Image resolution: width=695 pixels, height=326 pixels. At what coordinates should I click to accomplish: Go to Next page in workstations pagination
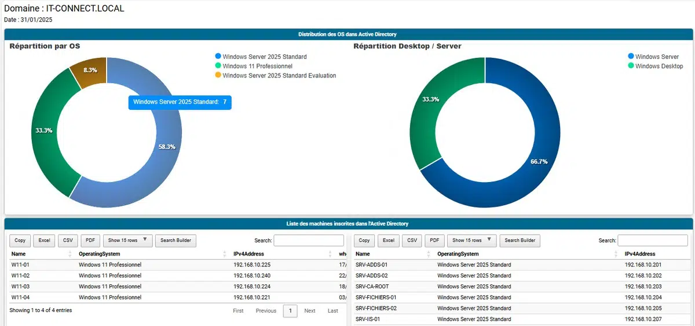tap(310, 311)
